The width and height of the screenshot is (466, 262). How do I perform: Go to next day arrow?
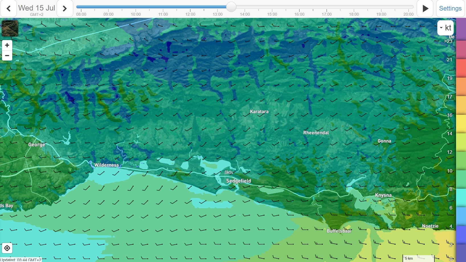click(x=65, y=9)
